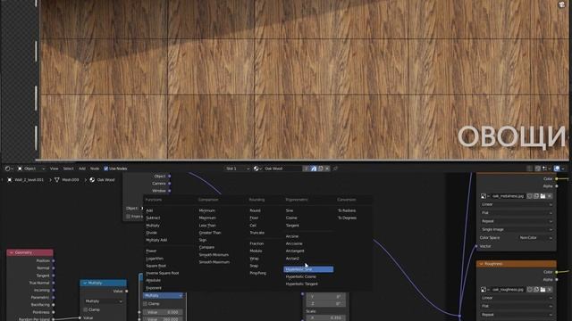Toggle the pin icon in node editor header
Viewport: 572px width, 321px height.
click(336, 169)
